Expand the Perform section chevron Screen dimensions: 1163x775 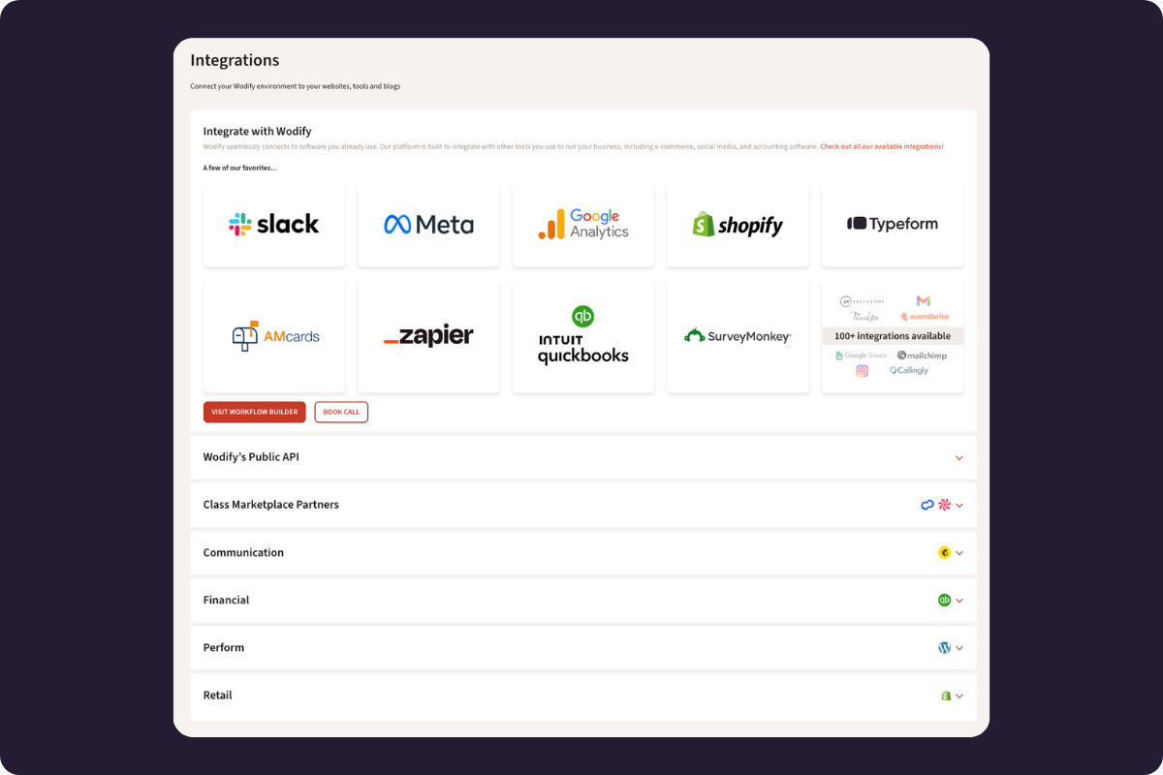(x=959, y=648)
